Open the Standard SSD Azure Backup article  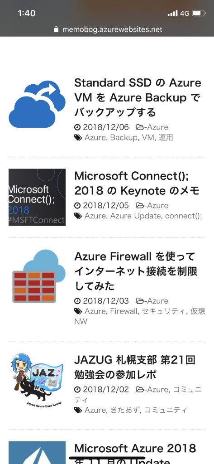tap(138, 97)
